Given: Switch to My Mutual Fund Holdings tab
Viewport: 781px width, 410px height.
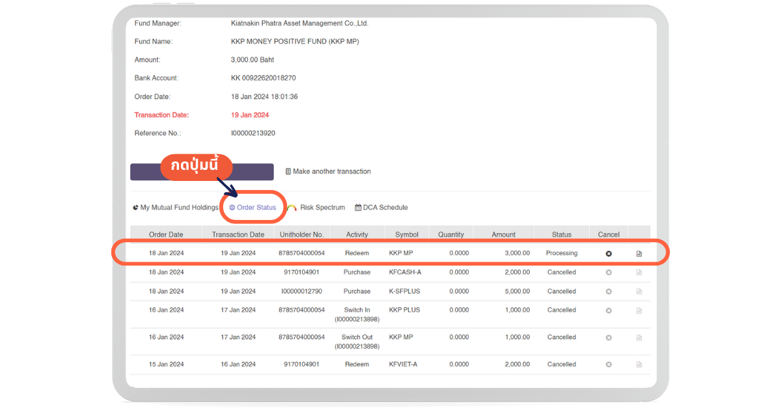Looking at the screenshot, I should click(176, 208).
